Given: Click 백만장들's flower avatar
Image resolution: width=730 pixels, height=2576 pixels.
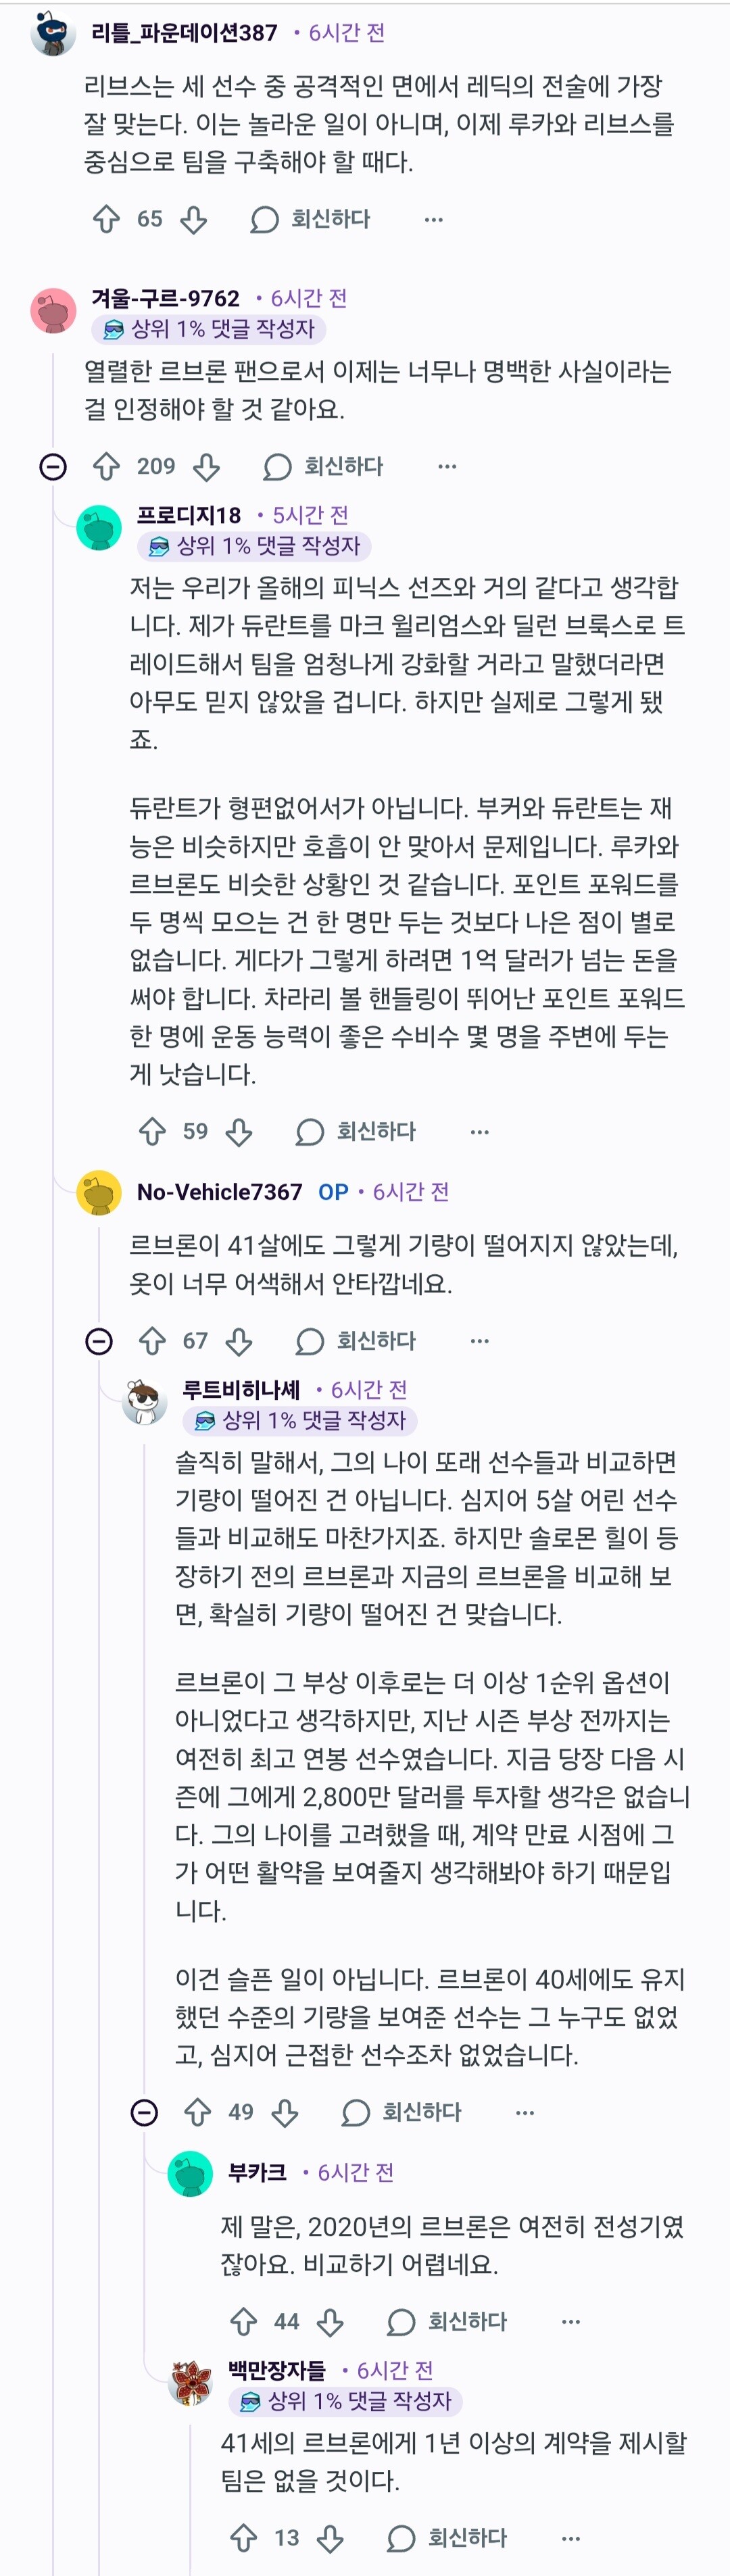Looking at the screenshot, I should coord(190,2382).
